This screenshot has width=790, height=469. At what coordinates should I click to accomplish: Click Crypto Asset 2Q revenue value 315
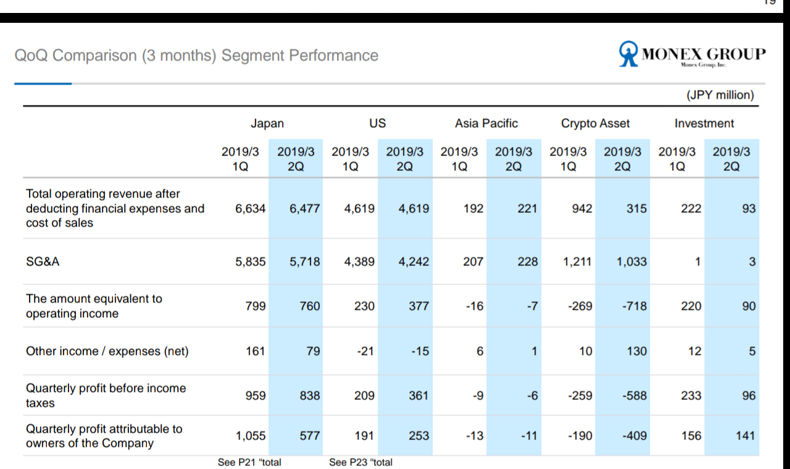tap(636, 209)
